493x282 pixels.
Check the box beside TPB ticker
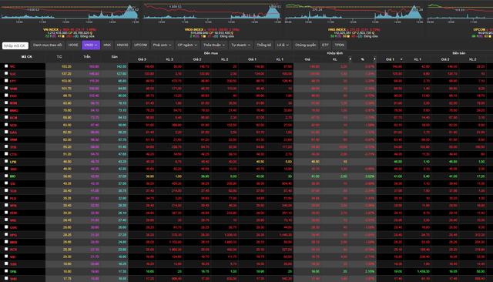6,271
